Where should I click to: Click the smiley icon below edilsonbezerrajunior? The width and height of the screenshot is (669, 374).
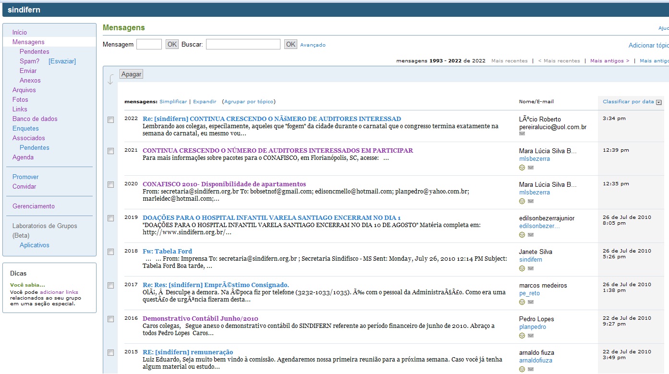(x=522, y=235)
